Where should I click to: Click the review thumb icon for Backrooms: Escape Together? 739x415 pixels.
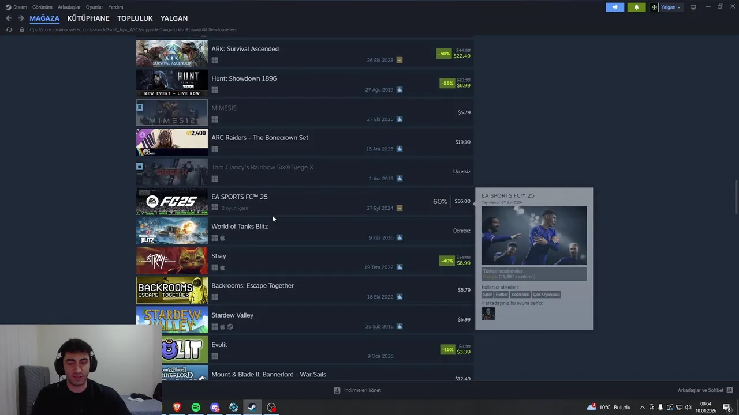coord(400,297)
